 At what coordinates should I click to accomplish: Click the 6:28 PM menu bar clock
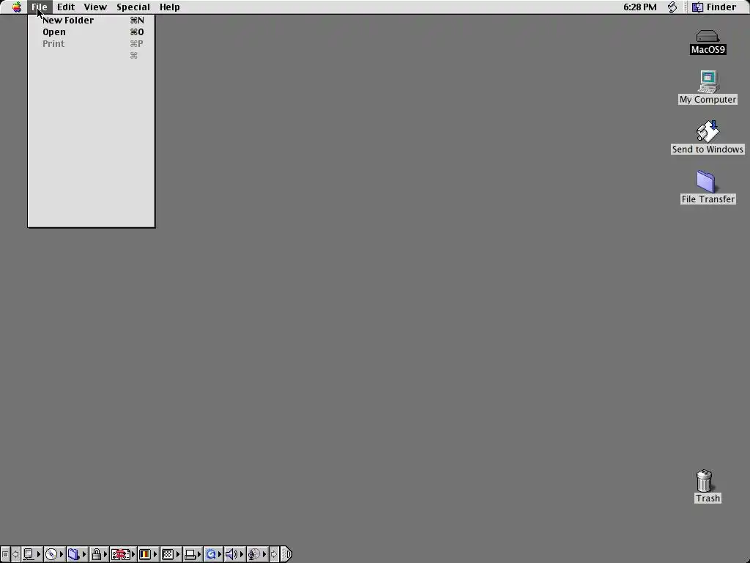pos(639,7)
